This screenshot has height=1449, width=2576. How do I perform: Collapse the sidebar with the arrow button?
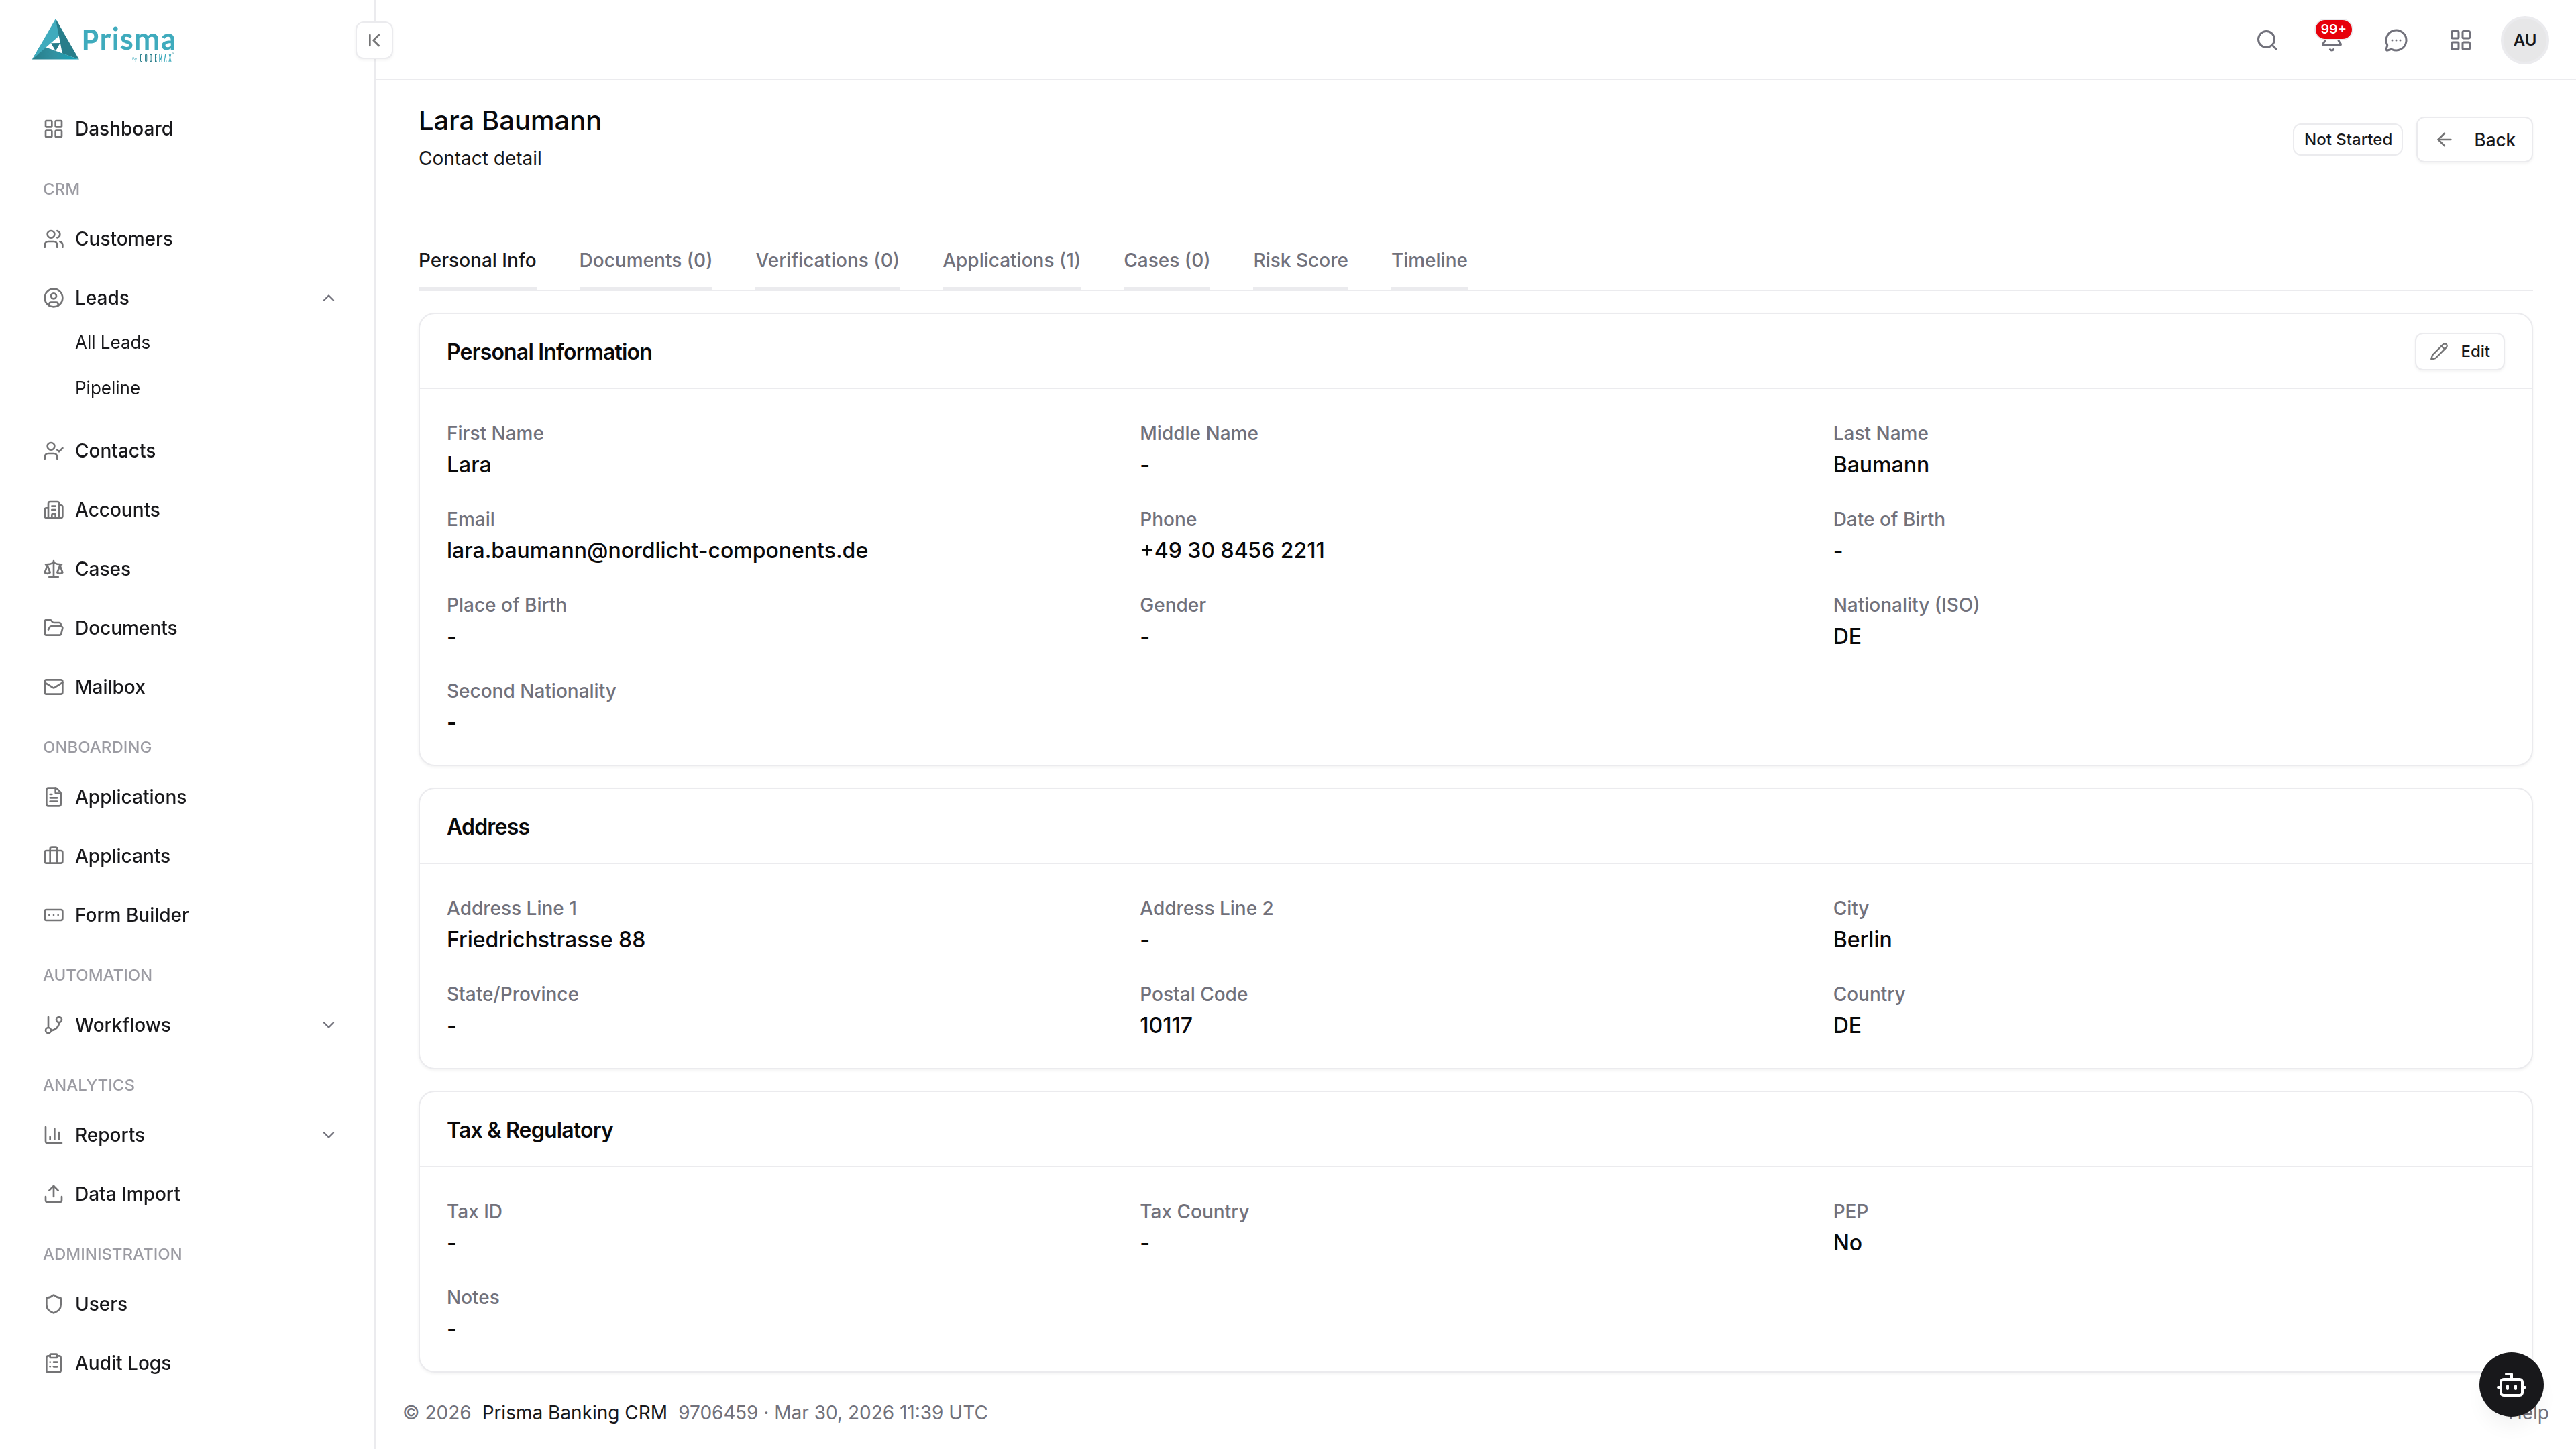[x=374, y=40]
